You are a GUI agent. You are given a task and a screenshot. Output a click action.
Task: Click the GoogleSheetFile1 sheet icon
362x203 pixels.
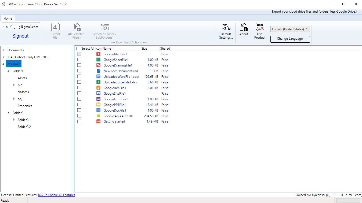(x=98, y=60)
